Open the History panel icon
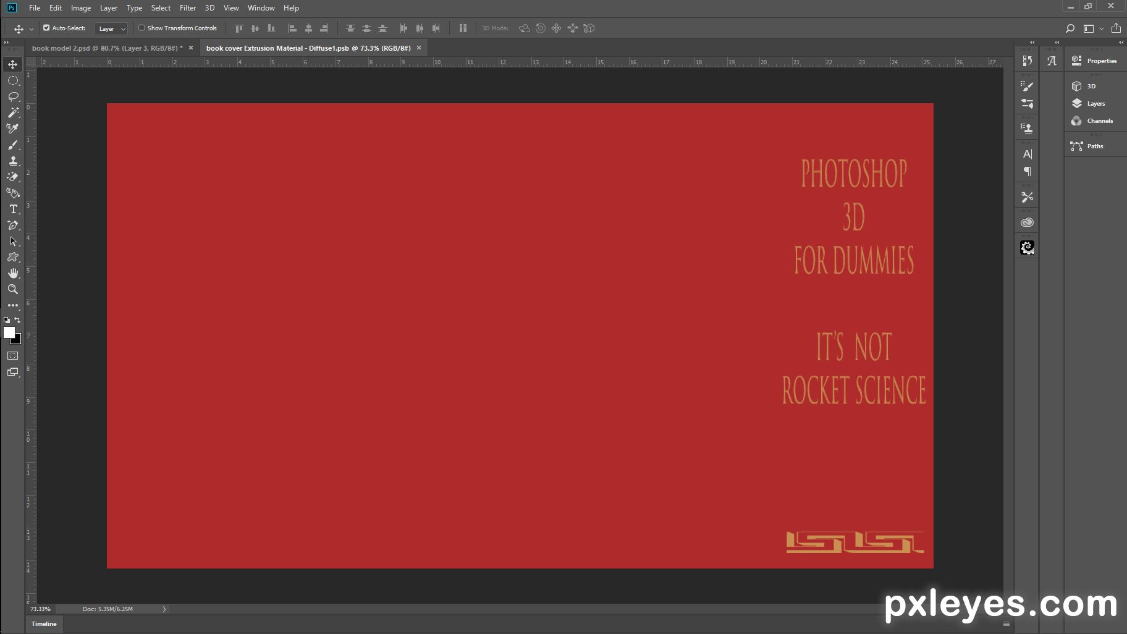The width and height of the screenshot is (1127, 634). pyautogui.click(x=1028, y=61)
